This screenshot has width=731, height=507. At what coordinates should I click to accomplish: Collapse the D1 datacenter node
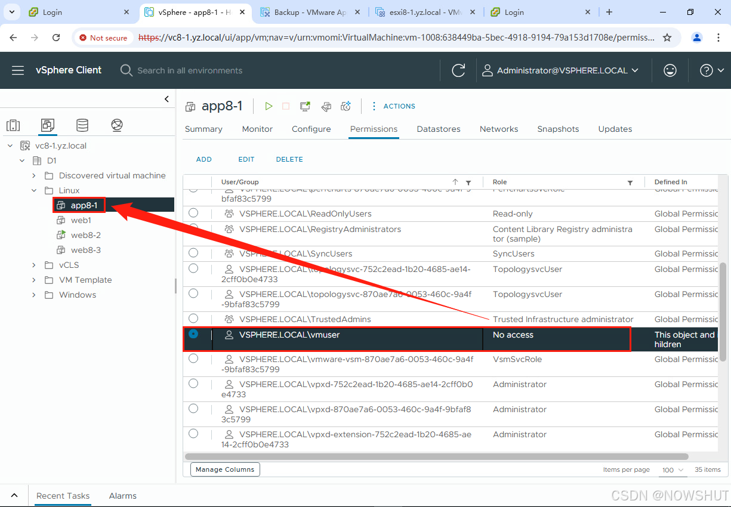[x=22, y=160]
